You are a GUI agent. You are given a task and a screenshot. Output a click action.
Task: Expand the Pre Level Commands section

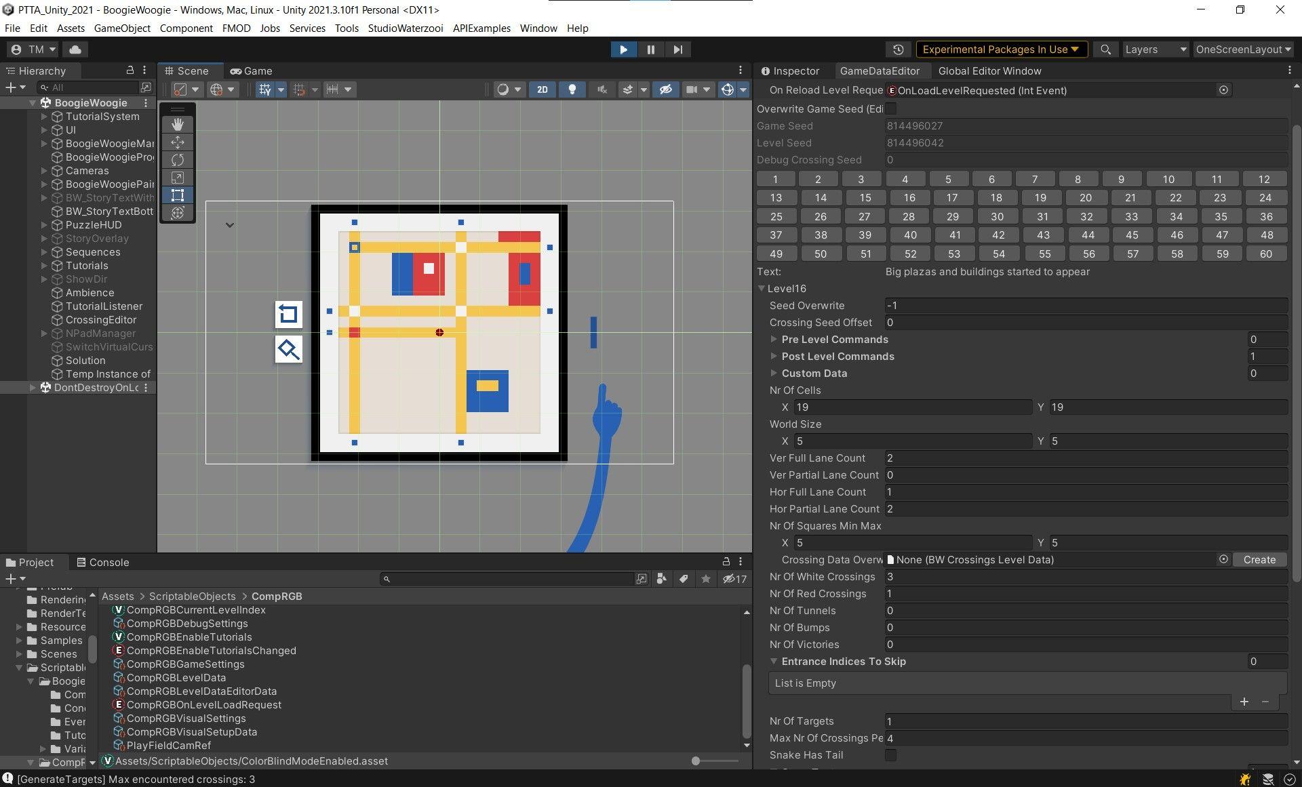(773, 339)
